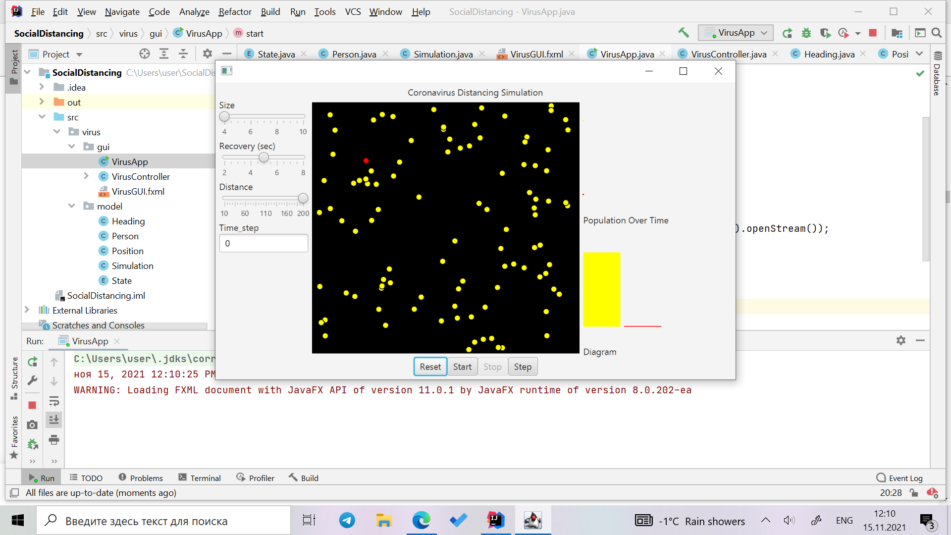
Task: Click the Distance slider thumb
Action: [x=303, y=199]
